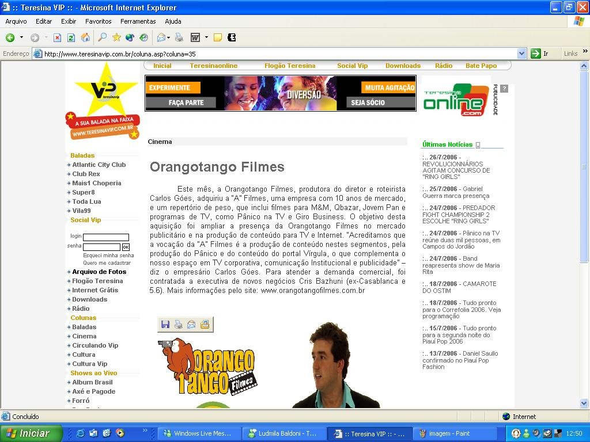Viewport: 590px width, 442px height.
Task: Open the Editar menu
Action: [x=44, y=21]
